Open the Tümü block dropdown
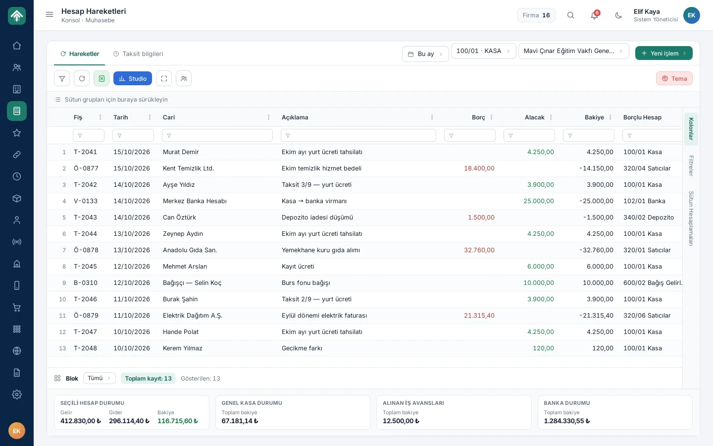The height and width of the screenshot is (446, 713). 99,378
